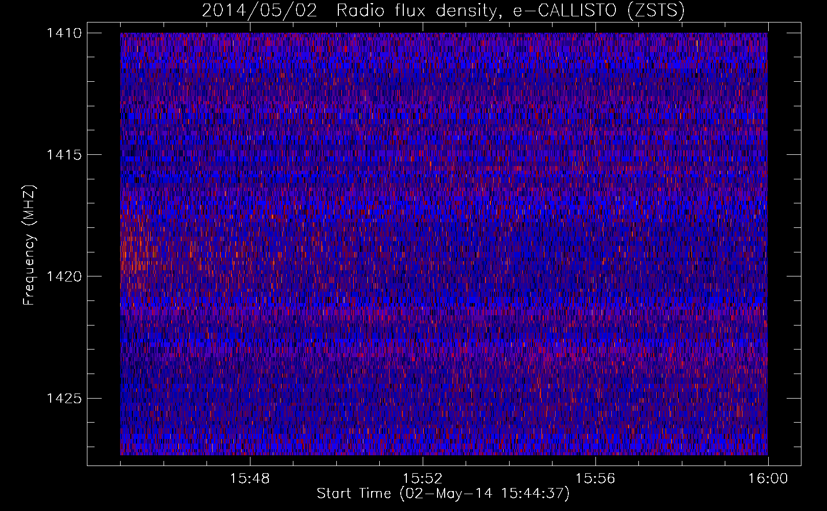This screenshot has width=827, height=511.
Task: Click the 'Frequency (MHZ)' axis label
Action: (29, 245)
